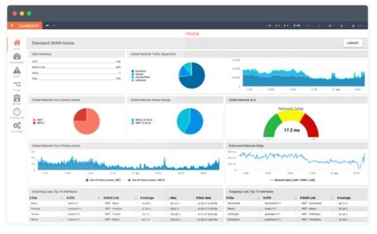Click the Area row in New Inventory
The height and width of the screenshot is (234, 377).
click(76, 73)
